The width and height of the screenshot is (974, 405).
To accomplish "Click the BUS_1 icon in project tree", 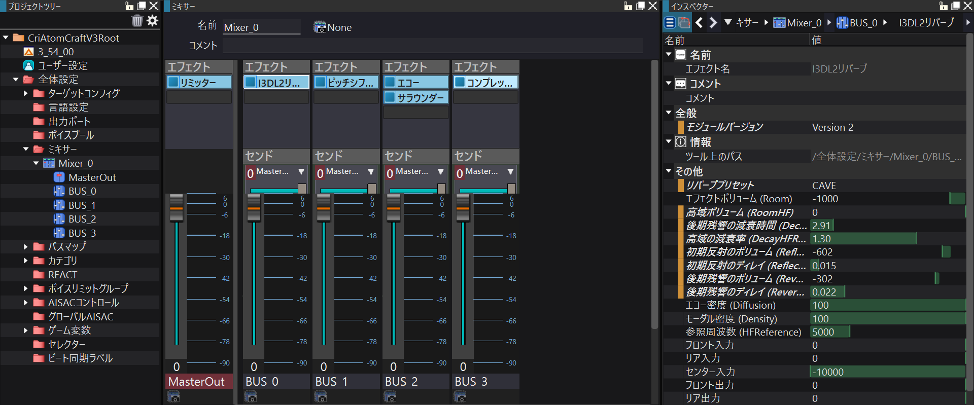I will (59, 205).
